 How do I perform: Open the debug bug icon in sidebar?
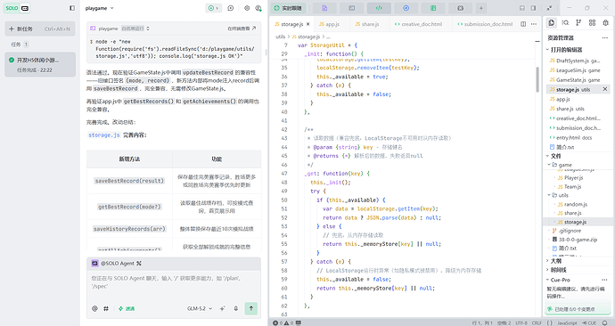(x=606, y=23)
